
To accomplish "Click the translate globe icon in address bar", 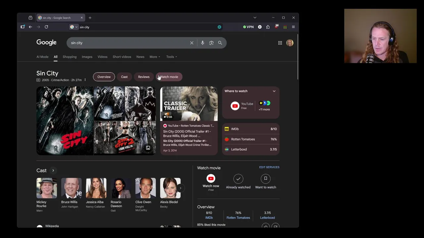I will click(x=219, y=27).
